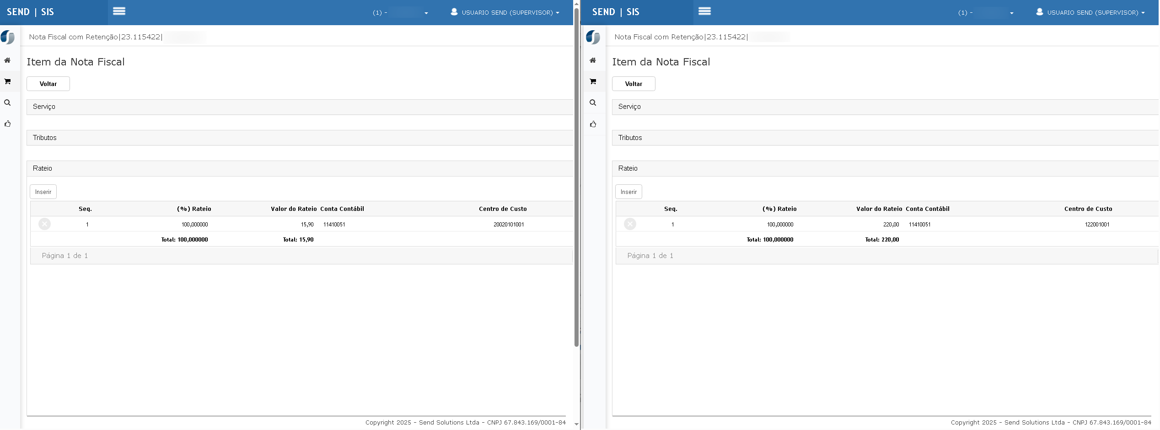The width and height of the screenshot is (1160, 430).
Task: Click Nota Fiscal com Retenção breadcrumb left window
Action: pyautogui.click(x=73, y=37)
